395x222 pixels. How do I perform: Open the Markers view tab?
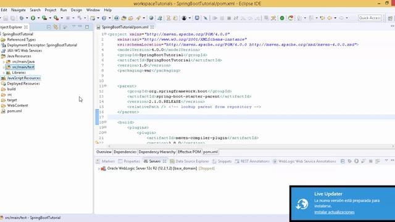106,162
